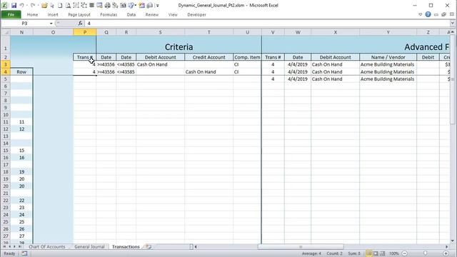Open the Name Box dropdown arrow
Viewport: 457px width, 257px height.
[51, 24]
